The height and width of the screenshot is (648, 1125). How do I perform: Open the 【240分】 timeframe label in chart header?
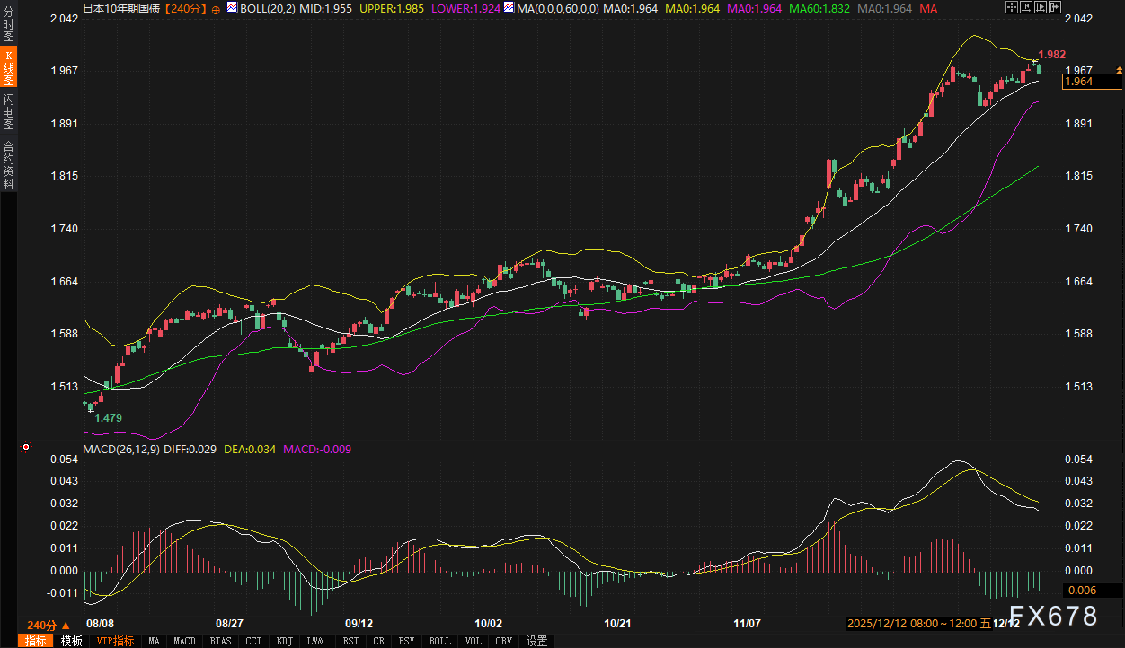(x=186, y=8)
